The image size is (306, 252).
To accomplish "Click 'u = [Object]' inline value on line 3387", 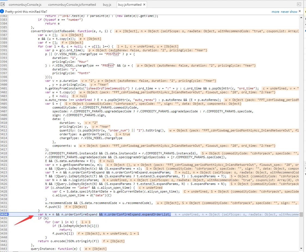I will [x=72, y=35].
